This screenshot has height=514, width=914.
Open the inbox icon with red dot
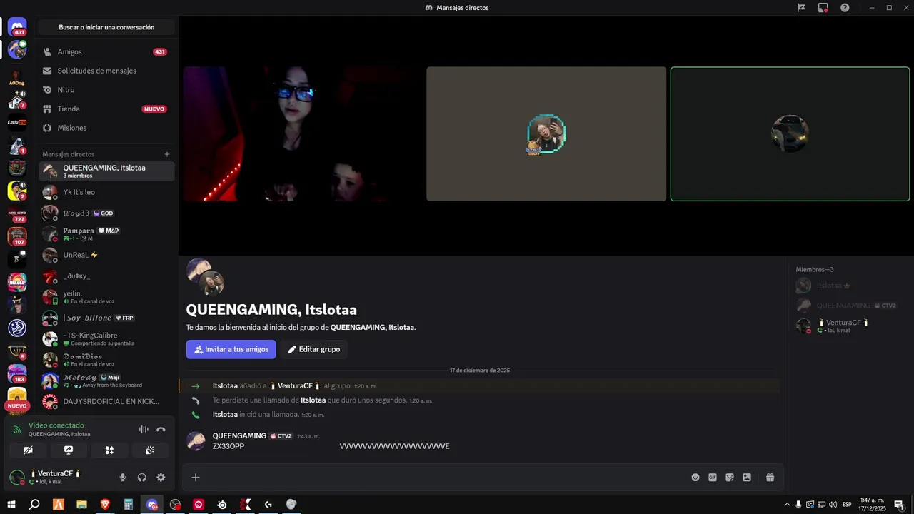coord(823,8)
